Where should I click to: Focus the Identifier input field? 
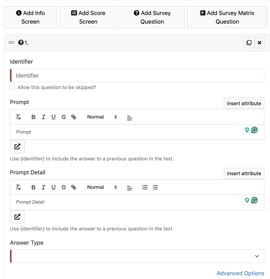tap(137, 75)
